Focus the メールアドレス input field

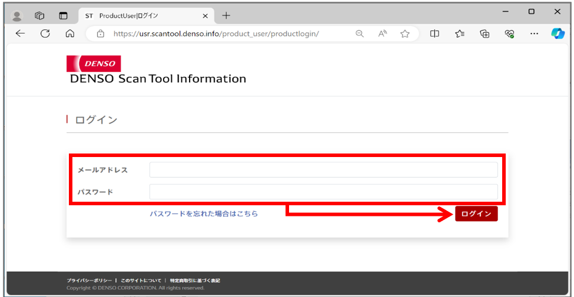pyautogui.click(x=324, y=170)
